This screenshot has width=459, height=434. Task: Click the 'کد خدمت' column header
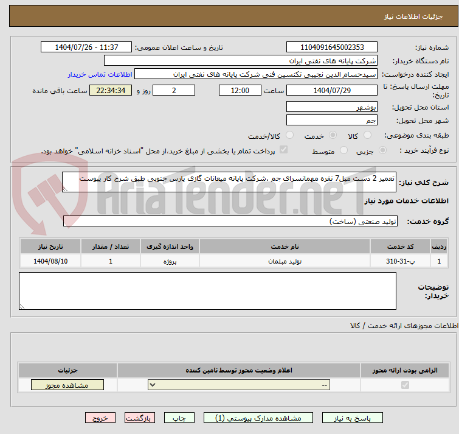[x=399, y=247]
